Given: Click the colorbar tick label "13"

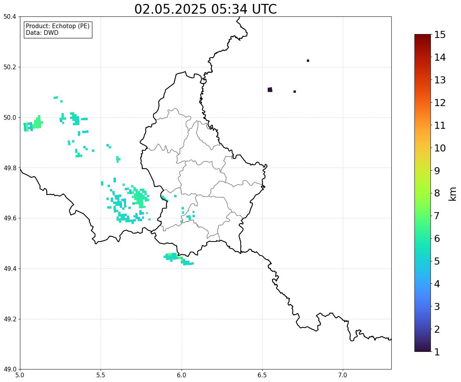Looking at the screenshot, I should 440,80.
